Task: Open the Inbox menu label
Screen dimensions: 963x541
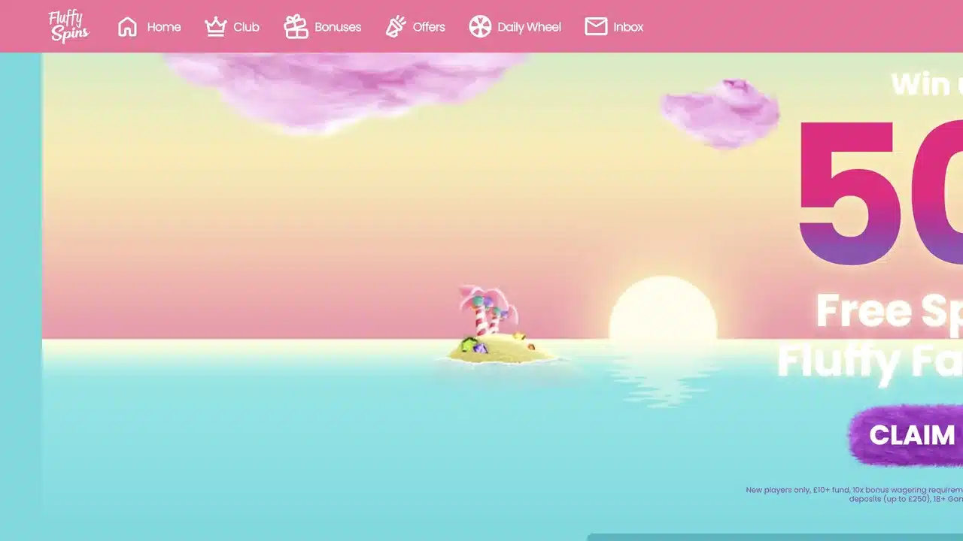Action: 628,27
